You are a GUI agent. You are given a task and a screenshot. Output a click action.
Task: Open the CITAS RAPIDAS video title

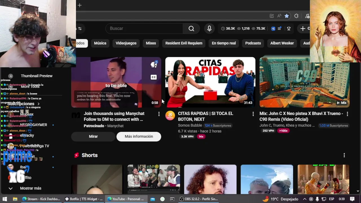click(x=206, y=116)
